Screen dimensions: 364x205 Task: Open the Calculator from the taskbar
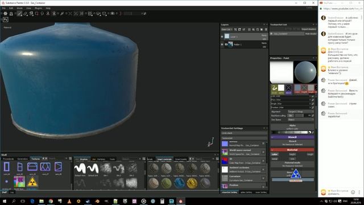click(x=162, y=201)
